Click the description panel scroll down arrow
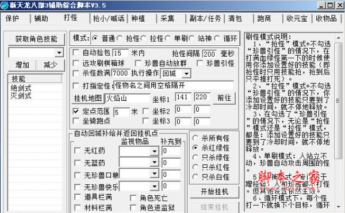The width and height of the screenshot is (345, 213). click(x=339, y=206)
